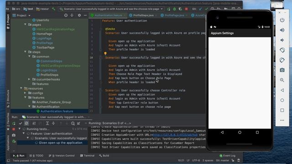Collapse the pages folder

pyautogui.click(x=26, y=24)
